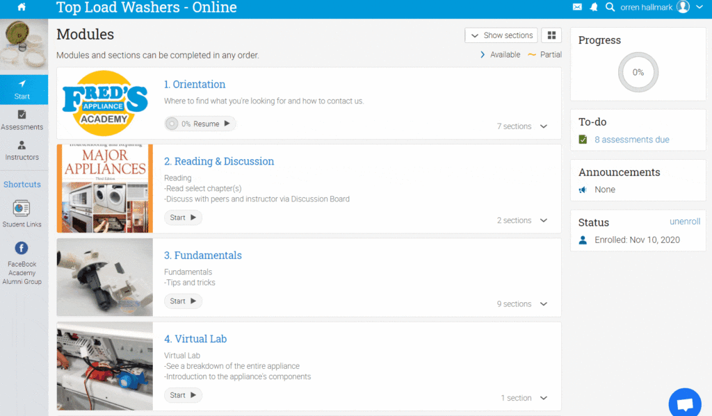
Task: Click the '9 sections' label
Action: [514, 304]
